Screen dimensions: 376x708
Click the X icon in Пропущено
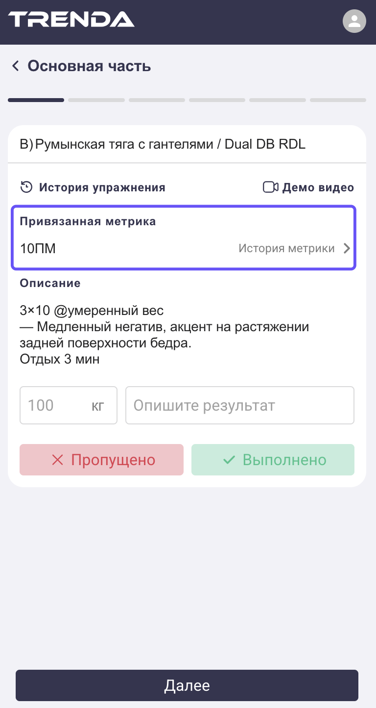(58, 460)
